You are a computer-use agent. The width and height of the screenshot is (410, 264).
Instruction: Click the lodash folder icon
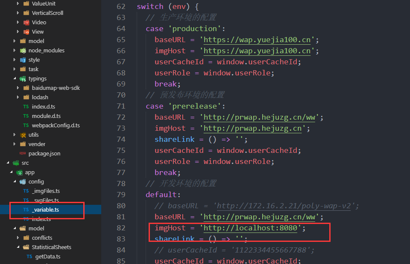26,97
